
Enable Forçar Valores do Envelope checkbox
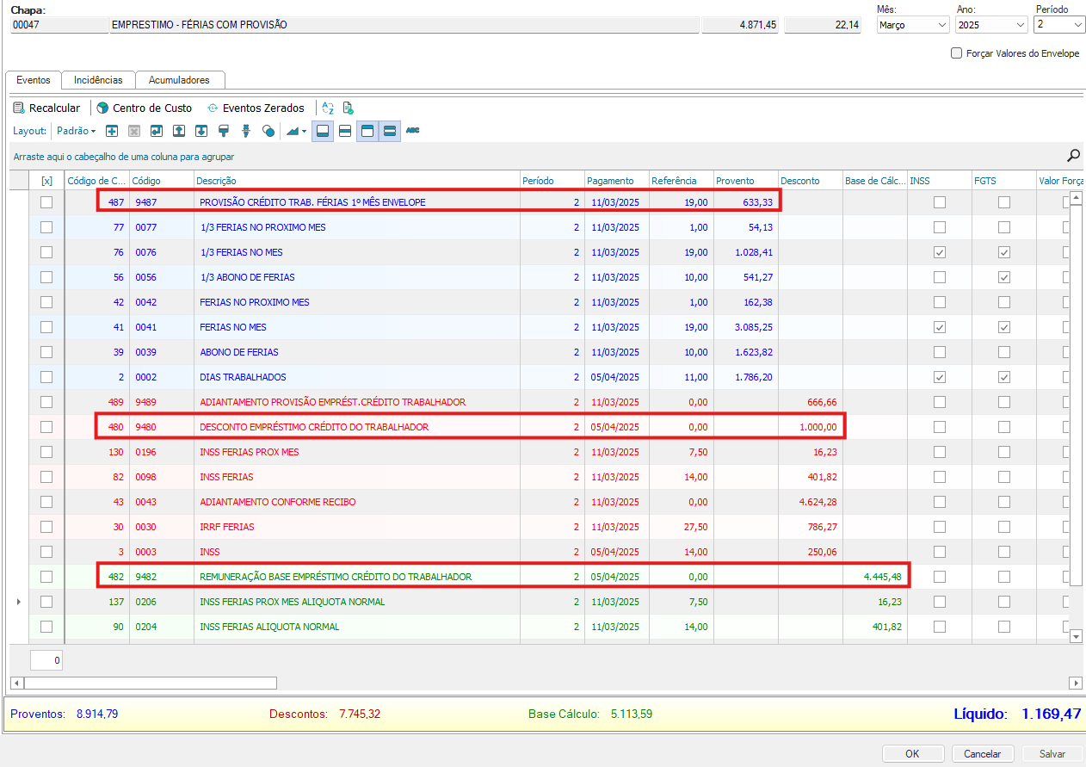956,53
